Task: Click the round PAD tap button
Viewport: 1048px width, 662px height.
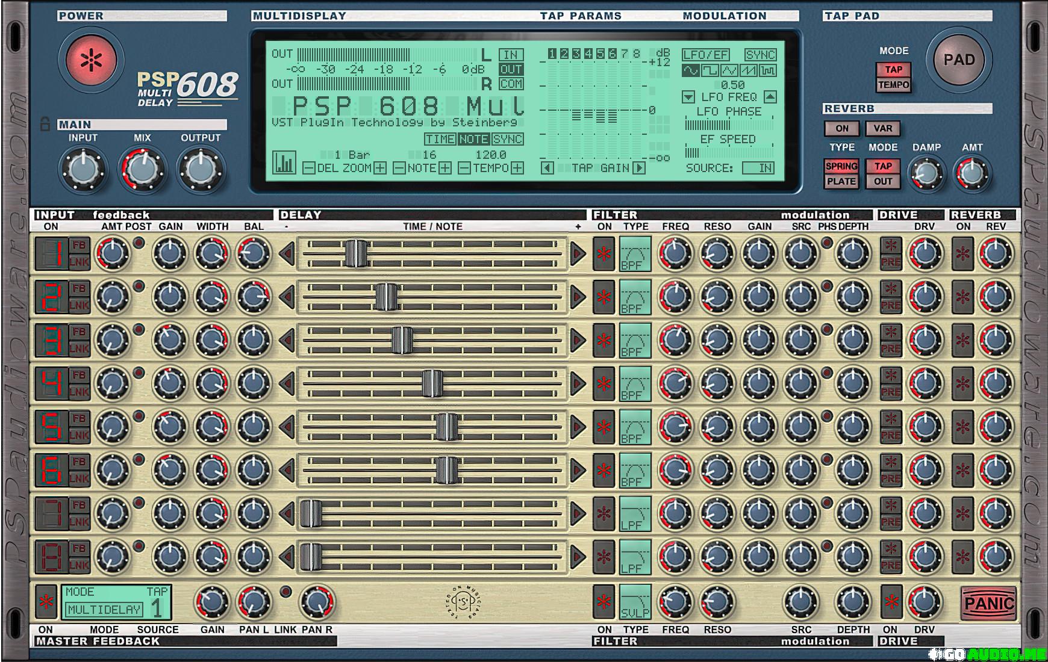Action: pos(958,60)
